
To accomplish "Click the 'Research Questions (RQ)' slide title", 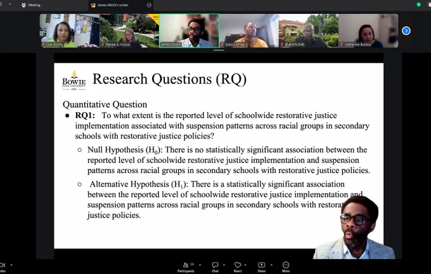I will tap(169, 79).
